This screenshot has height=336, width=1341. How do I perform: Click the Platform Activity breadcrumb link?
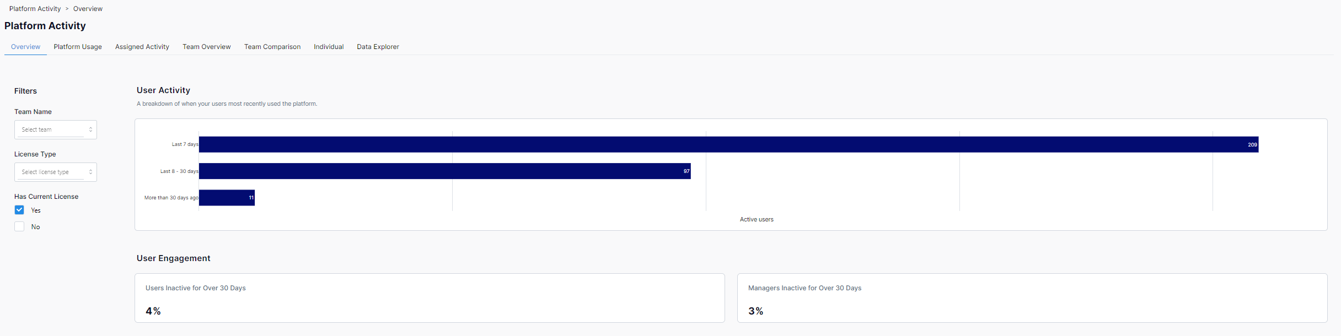[35, 9]
